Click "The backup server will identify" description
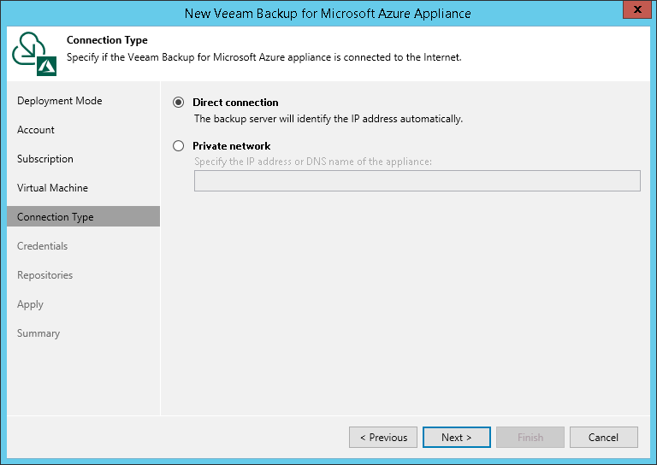 click(x=328, y=119)
